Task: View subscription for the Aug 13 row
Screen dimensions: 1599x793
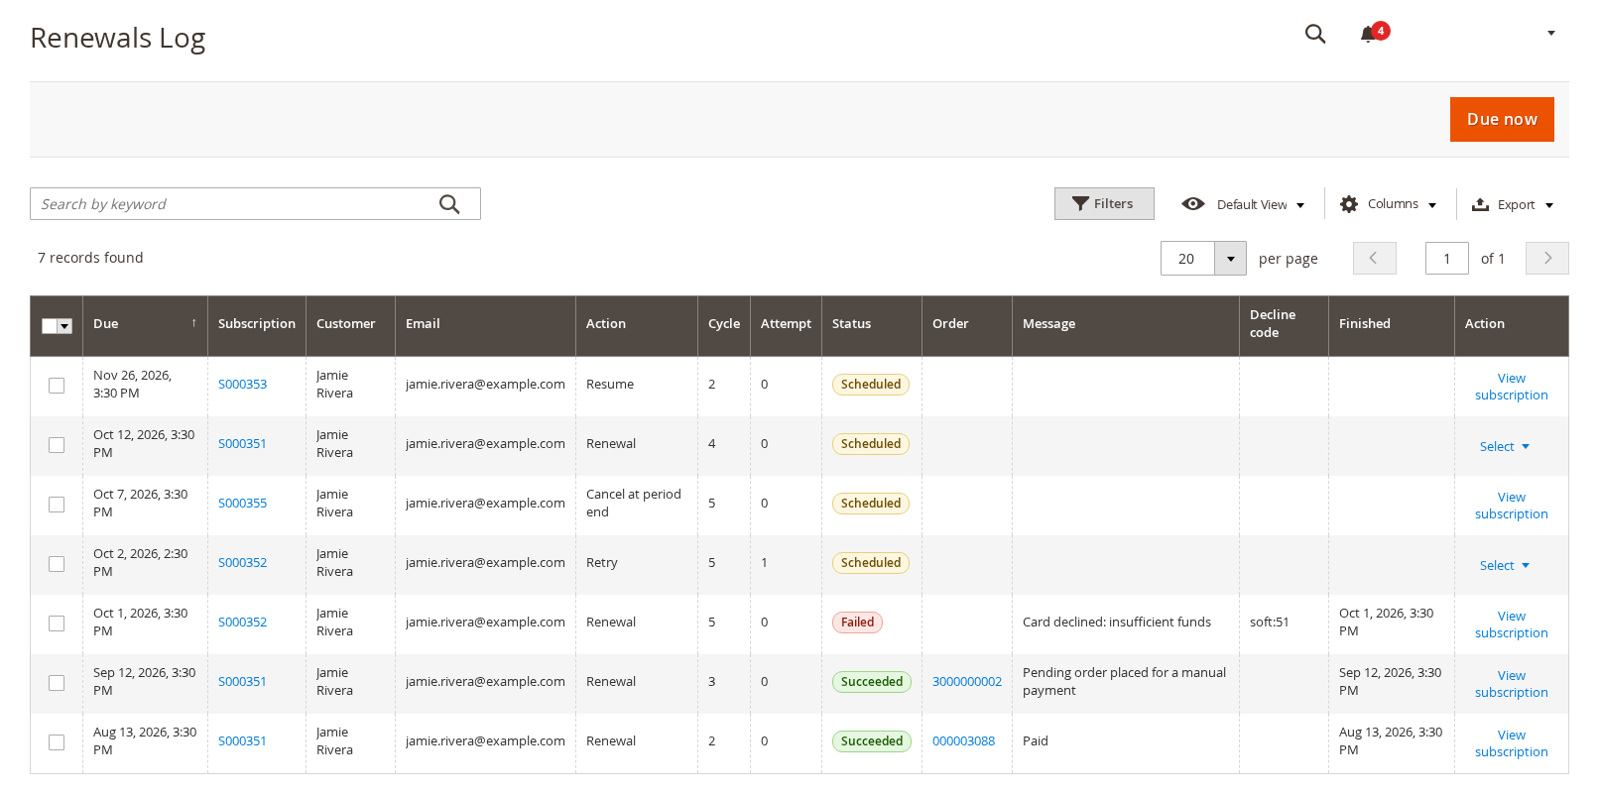Action: point(1511,743)
